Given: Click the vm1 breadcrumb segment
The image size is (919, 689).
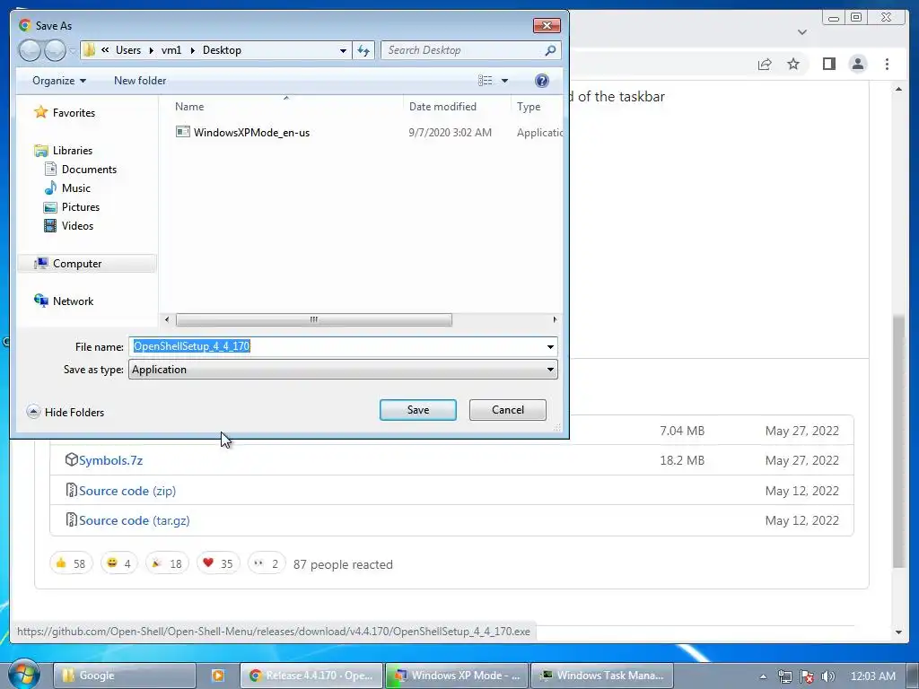Looking at the screenshot, I should click(x=171, y=50).
